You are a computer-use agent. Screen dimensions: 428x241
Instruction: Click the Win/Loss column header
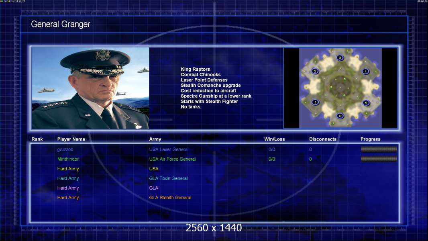[274, 139]
